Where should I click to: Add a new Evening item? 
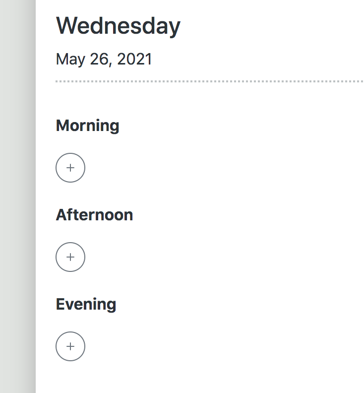tap(70, 346)
